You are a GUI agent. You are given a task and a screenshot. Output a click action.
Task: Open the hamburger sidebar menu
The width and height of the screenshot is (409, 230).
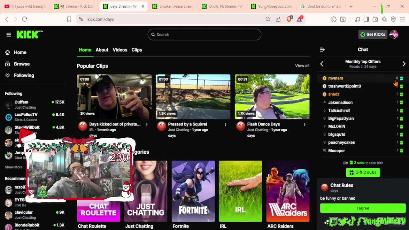tap(9, 34)
